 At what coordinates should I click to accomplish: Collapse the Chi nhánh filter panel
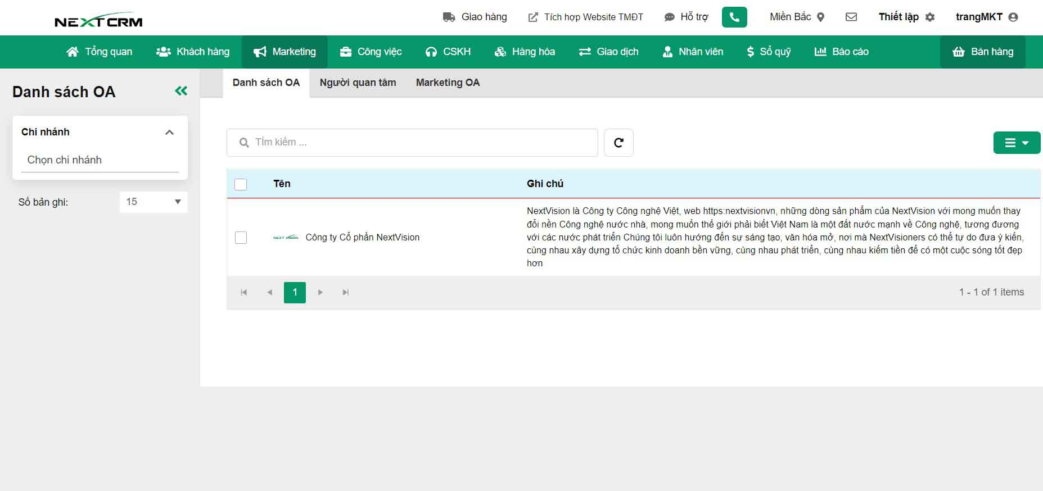point(169,133)
